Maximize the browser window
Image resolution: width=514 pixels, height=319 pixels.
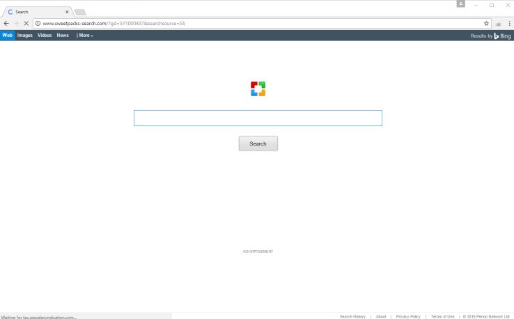pos(492,5)
